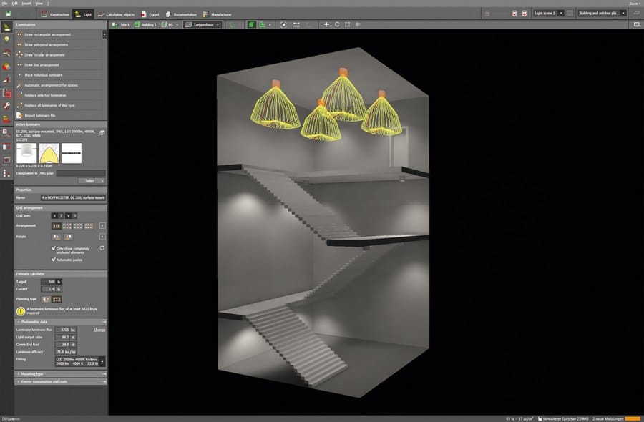The height and width of the screenshot is (422, 644).
Task: Click the Designation in DWG plan field
Action: (81, 173)
